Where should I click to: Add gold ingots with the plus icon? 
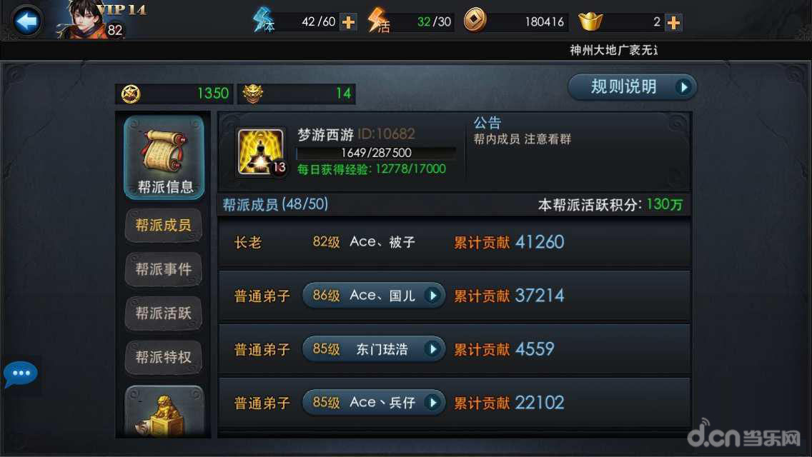pos(673,22)
